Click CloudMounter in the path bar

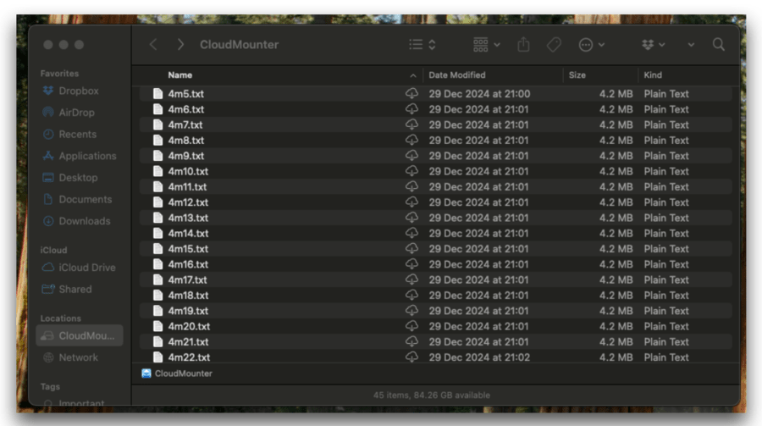click(183, 373)
